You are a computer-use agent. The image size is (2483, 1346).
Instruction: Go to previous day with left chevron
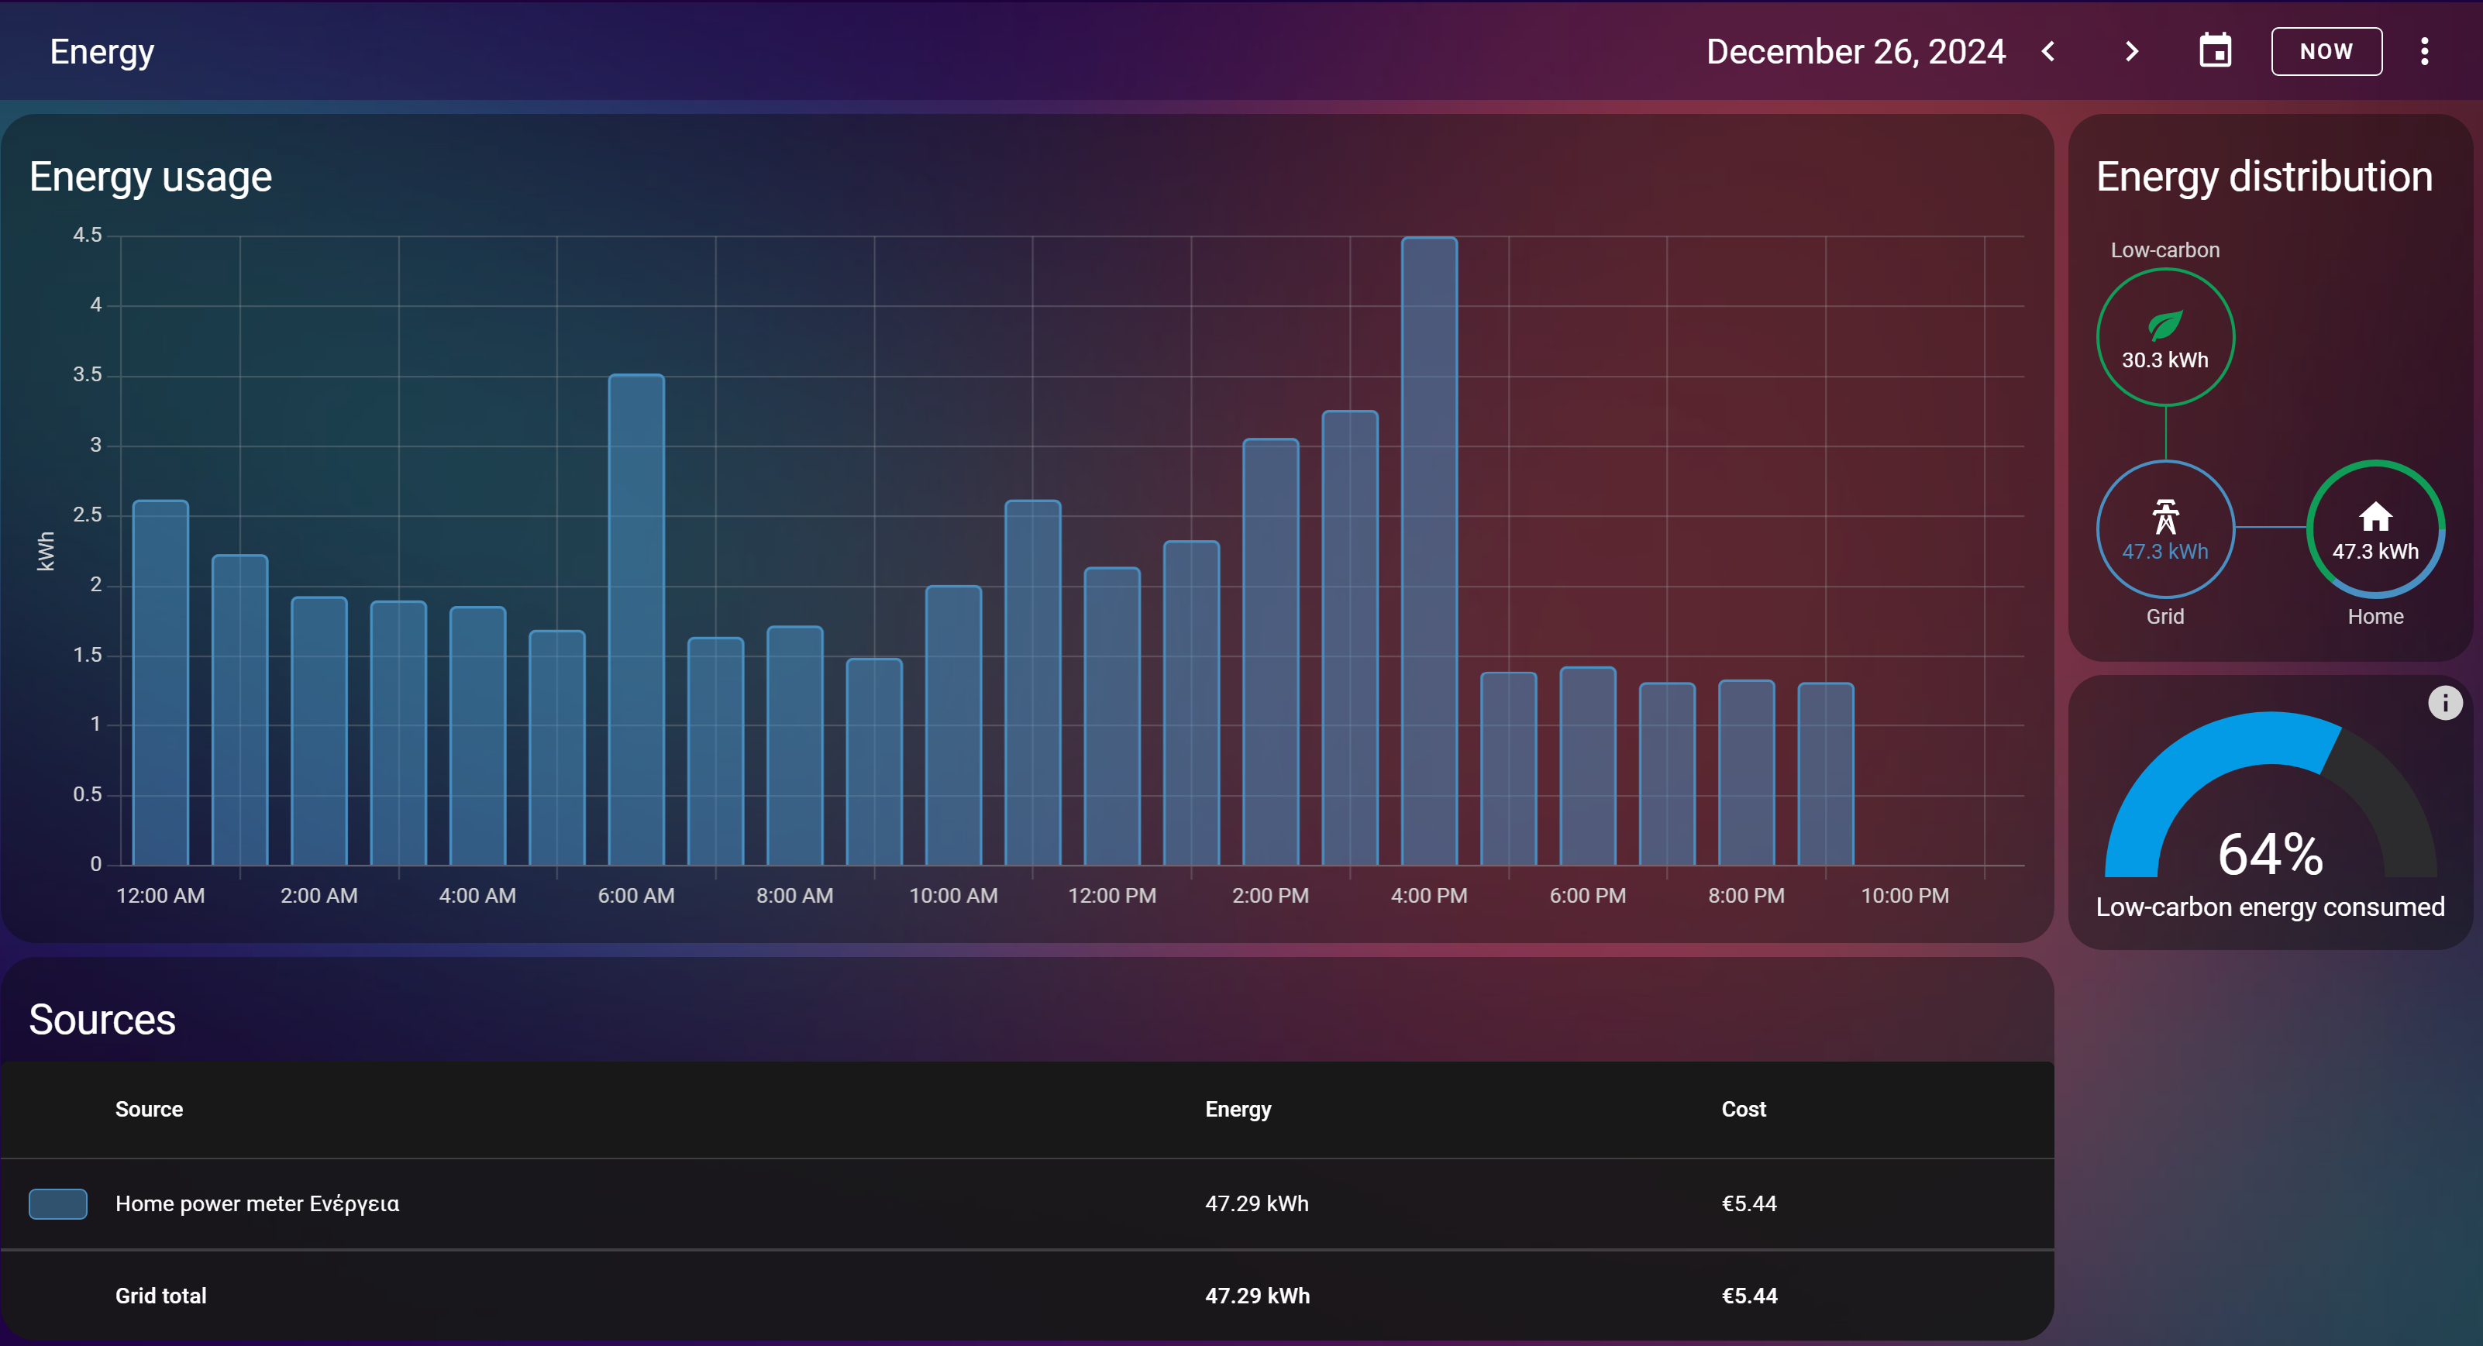click(2049, 51)
